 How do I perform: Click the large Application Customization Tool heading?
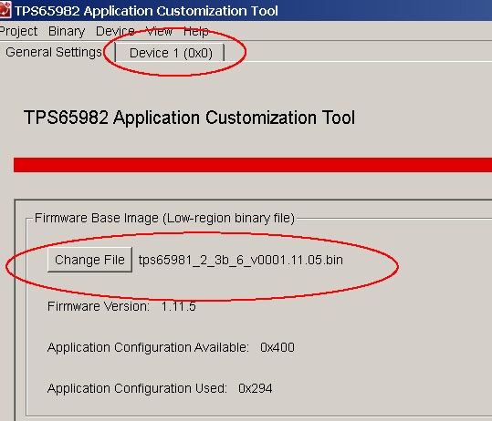(x=189, y=118)
